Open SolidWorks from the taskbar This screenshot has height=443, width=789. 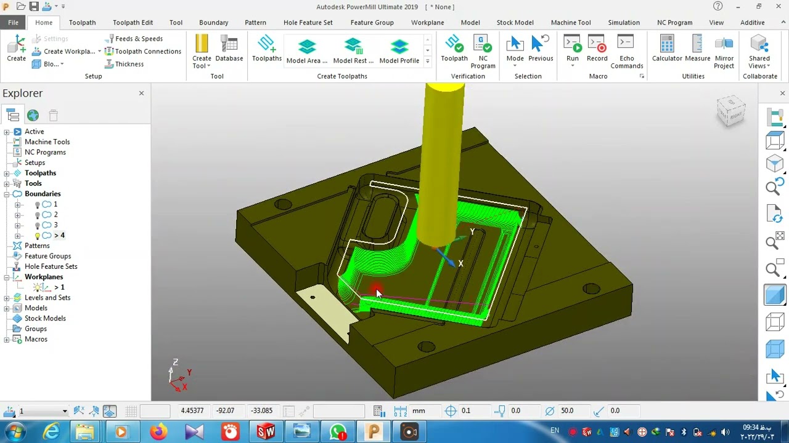click(266, 432)
